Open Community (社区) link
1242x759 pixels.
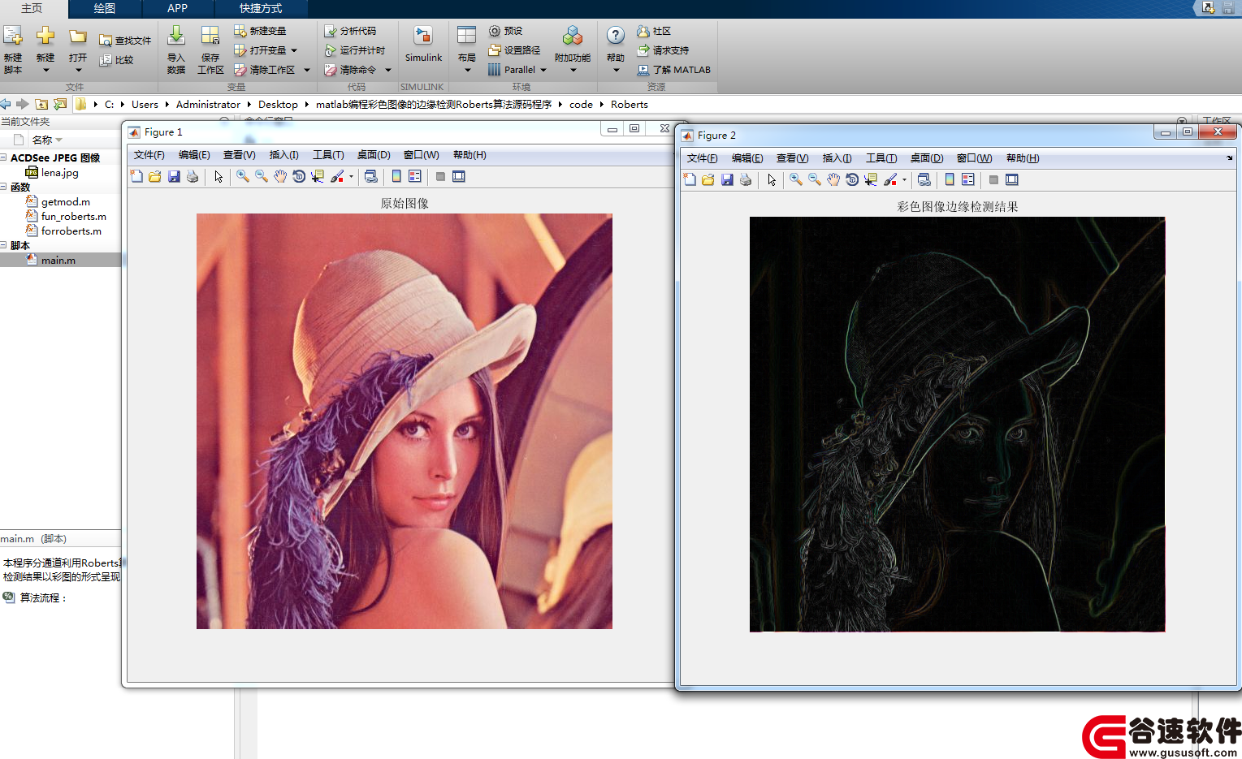coord(654,31)
